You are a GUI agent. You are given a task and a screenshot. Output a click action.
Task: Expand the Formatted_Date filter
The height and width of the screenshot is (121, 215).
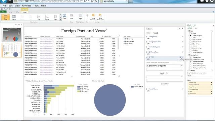[x=147, y=47]
